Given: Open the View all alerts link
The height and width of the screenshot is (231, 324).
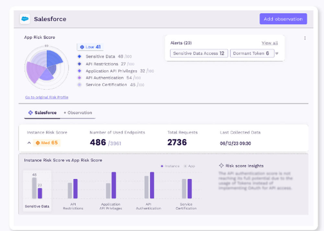Looking at the screenshot, I should coord(270,43).
